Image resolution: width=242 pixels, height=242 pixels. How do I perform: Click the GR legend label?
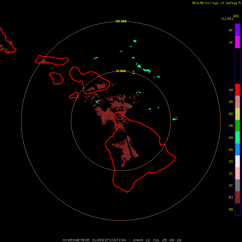231,102
